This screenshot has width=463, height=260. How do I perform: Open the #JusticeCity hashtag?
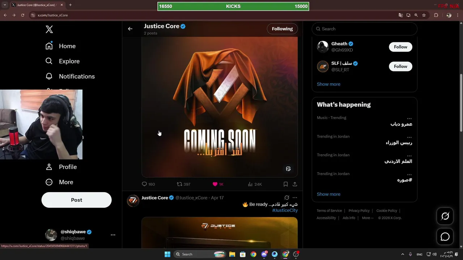(x=285, y=210)
